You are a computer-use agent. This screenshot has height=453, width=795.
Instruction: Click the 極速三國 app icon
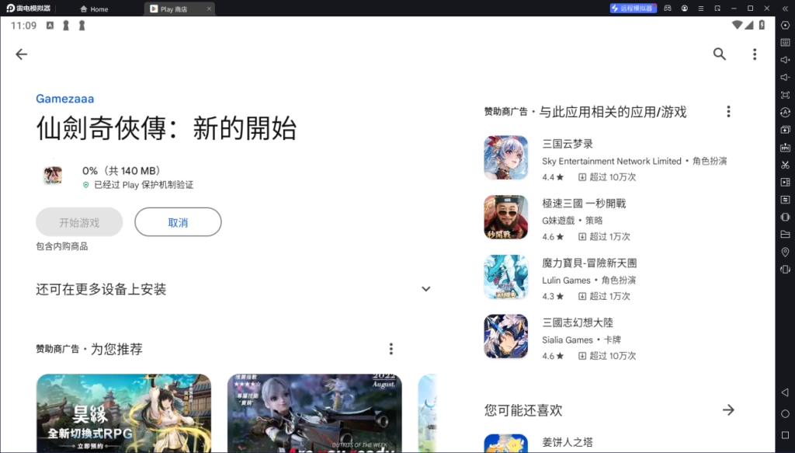[506, 218]
